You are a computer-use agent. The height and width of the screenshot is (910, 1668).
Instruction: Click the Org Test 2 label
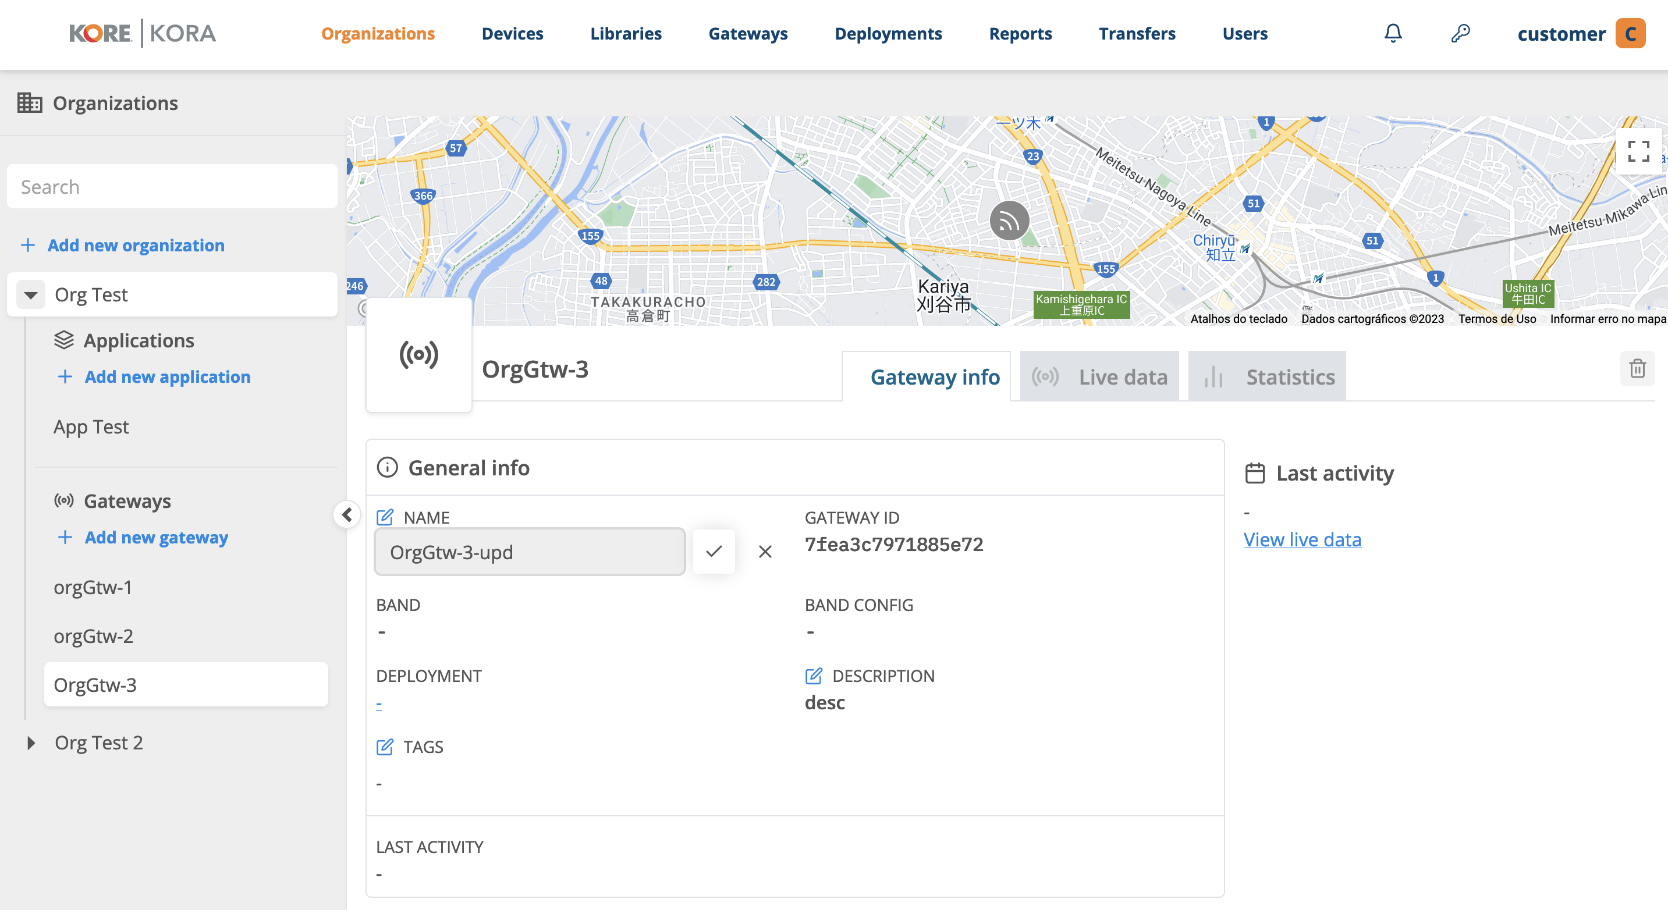click(98, 742)
